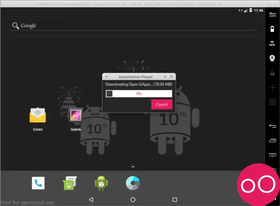The height and width of the screenshot is (206, 280).
Task: Expand the app drawer with the up chevron
Action: 133,167
